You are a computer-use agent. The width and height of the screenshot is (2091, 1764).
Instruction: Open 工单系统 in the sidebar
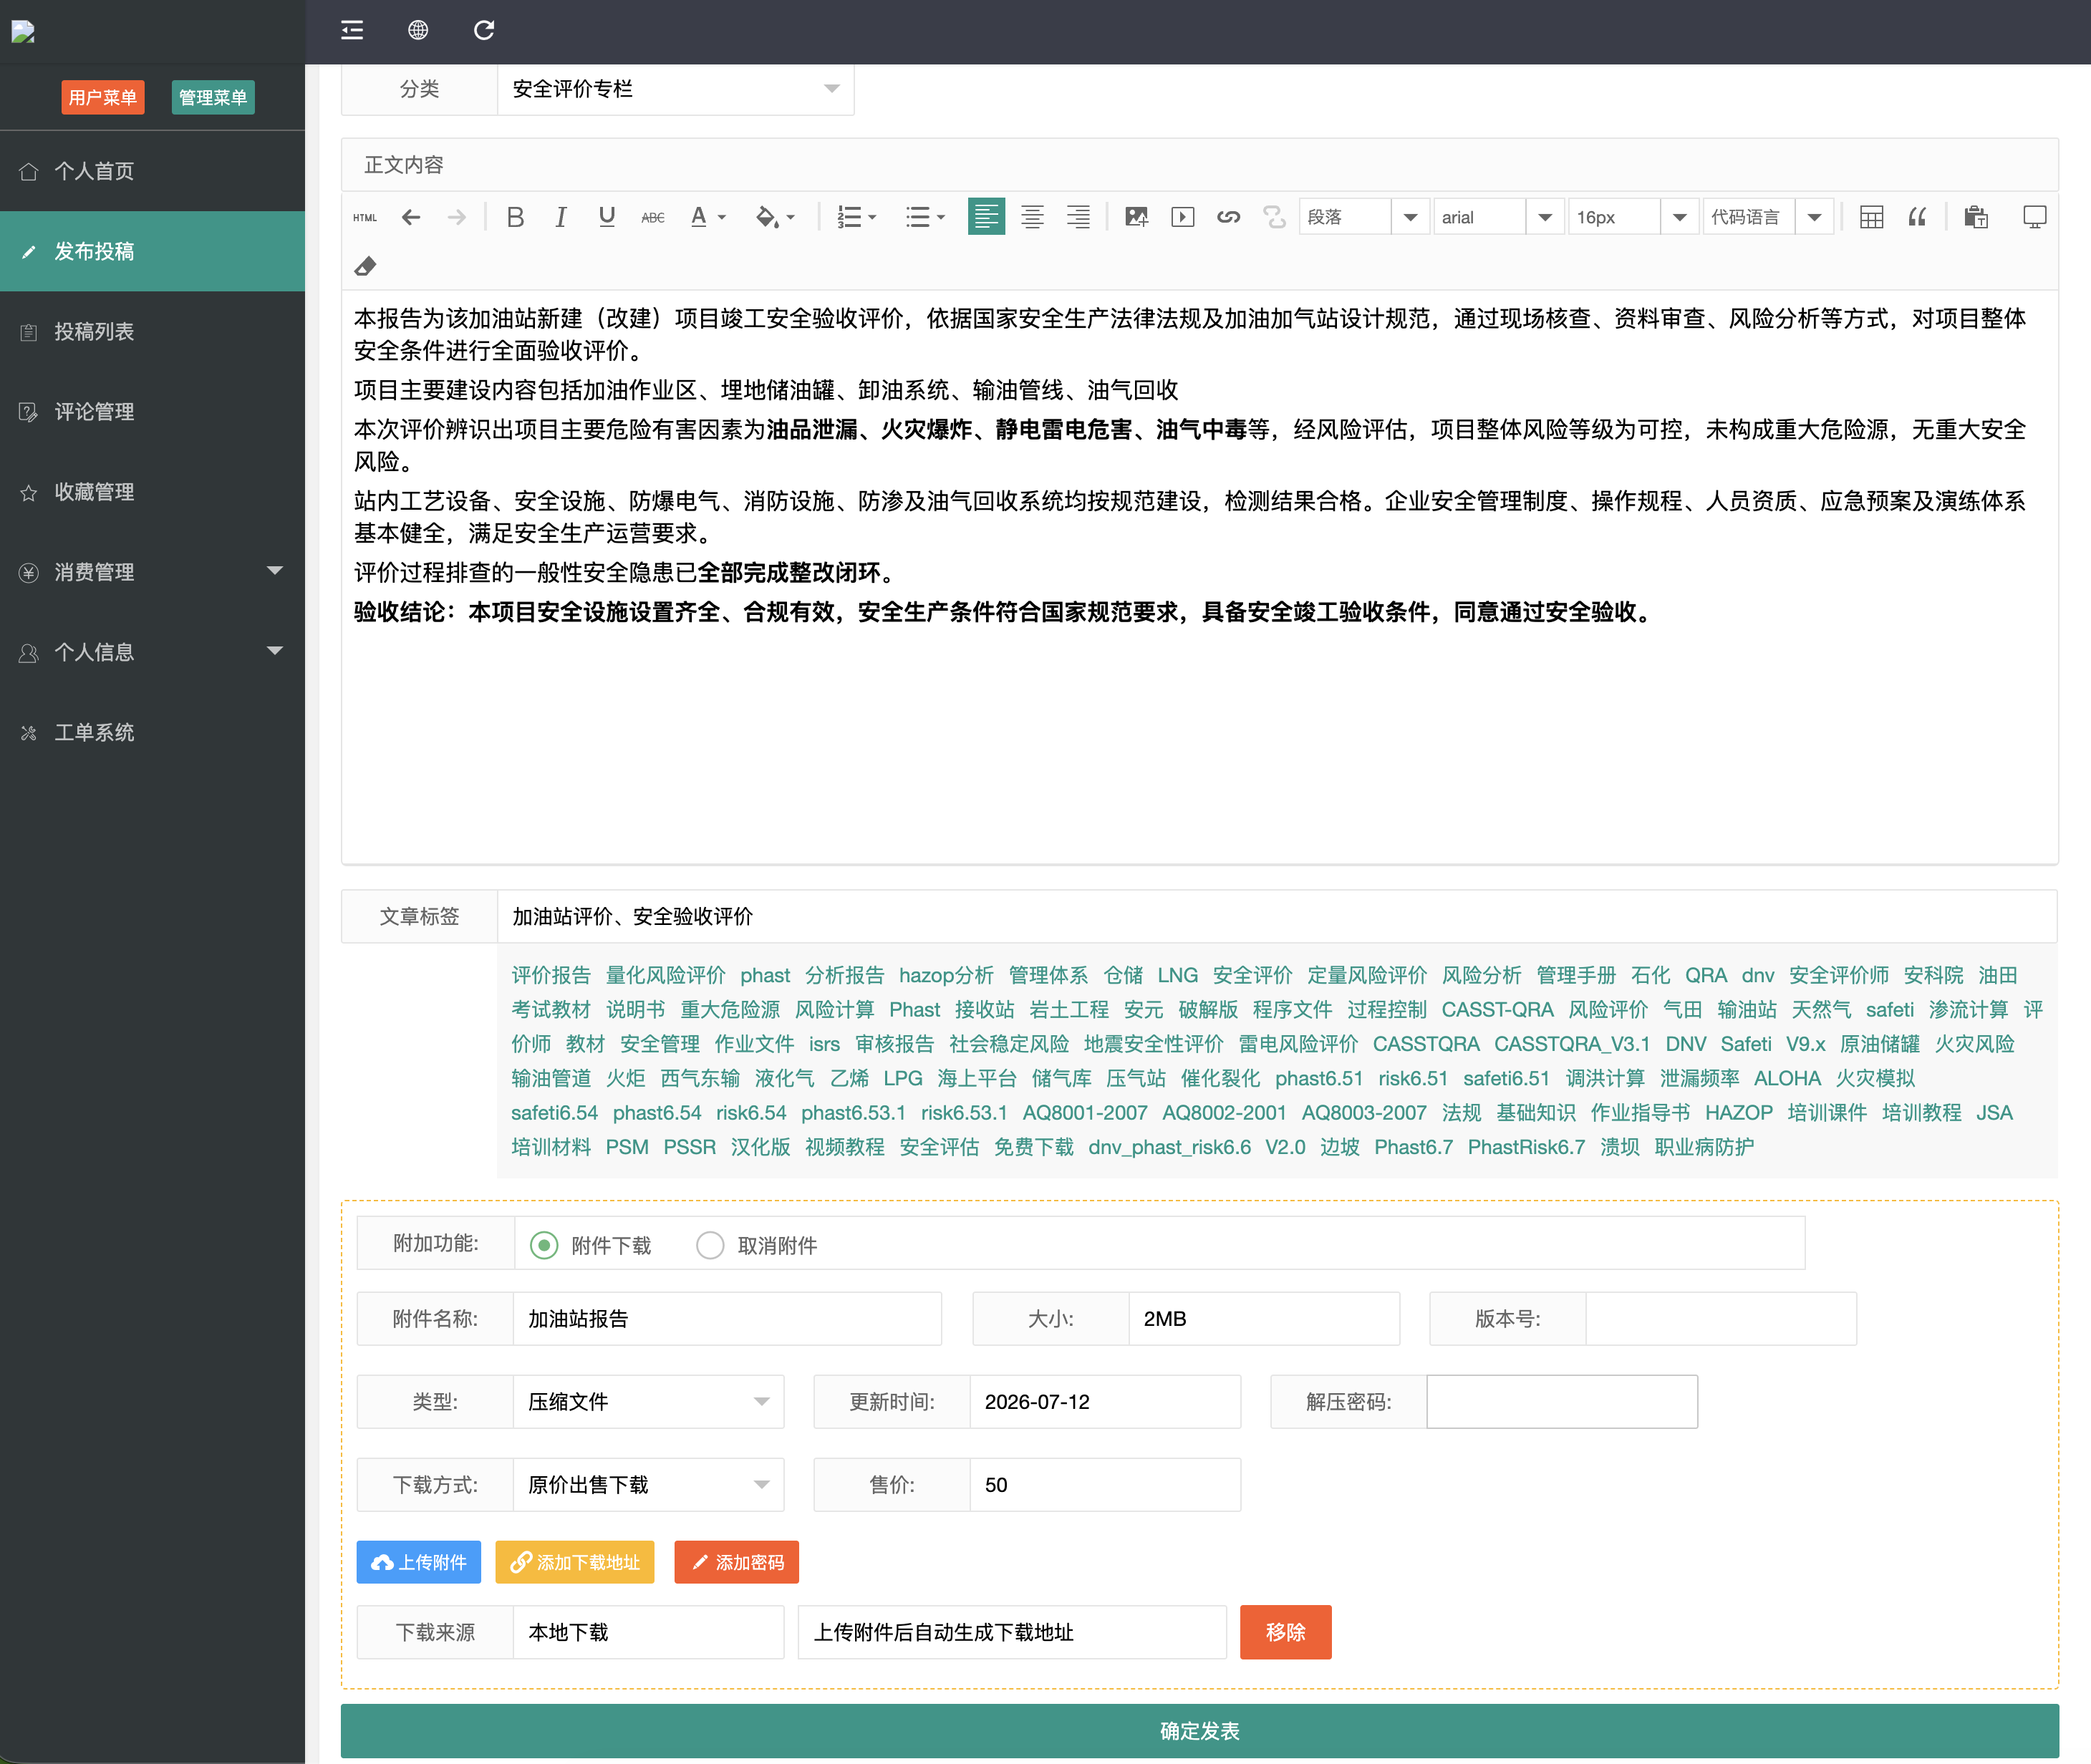tap(152, 732)
